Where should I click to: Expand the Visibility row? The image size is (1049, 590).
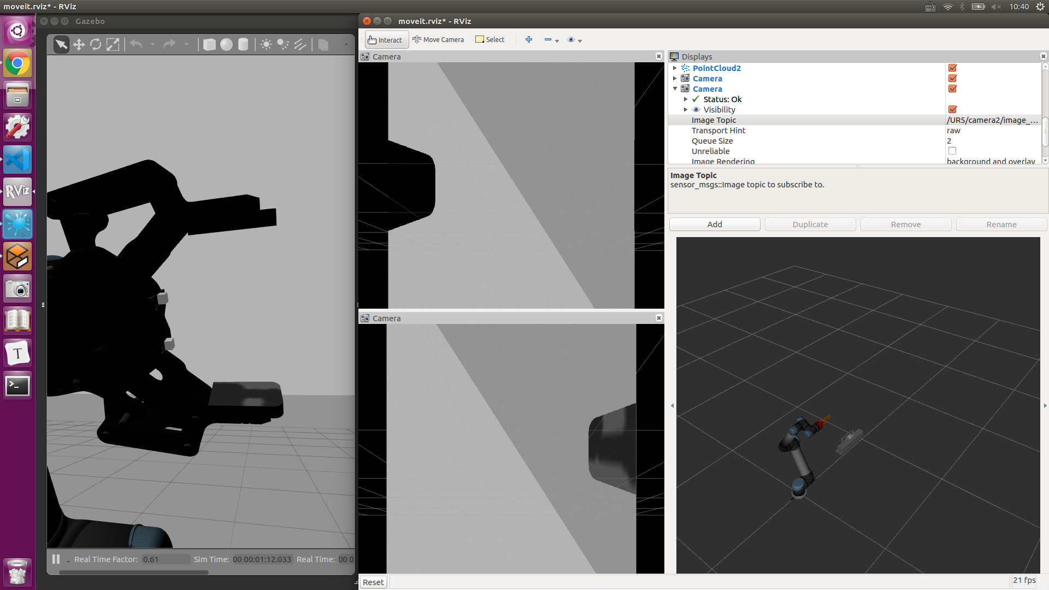685,109
